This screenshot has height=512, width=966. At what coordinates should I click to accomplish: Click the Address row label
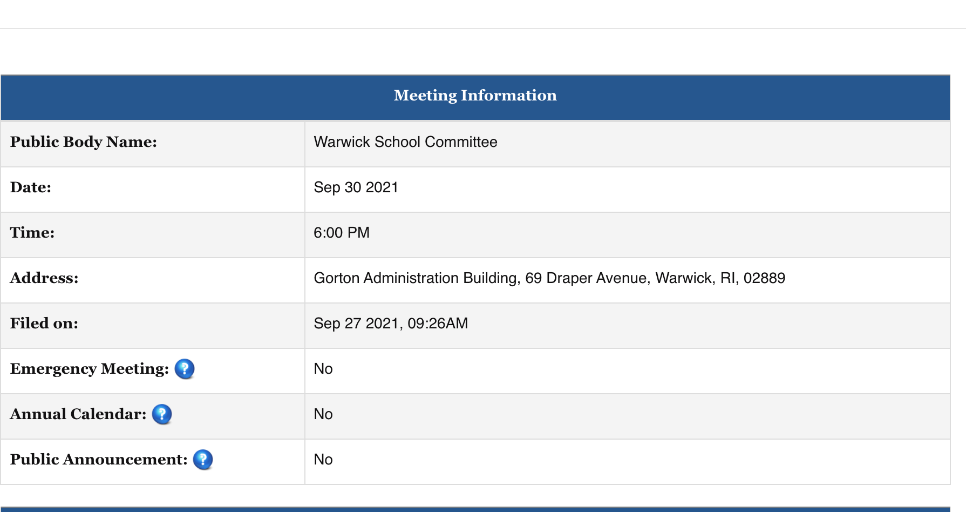click(44, 279)
